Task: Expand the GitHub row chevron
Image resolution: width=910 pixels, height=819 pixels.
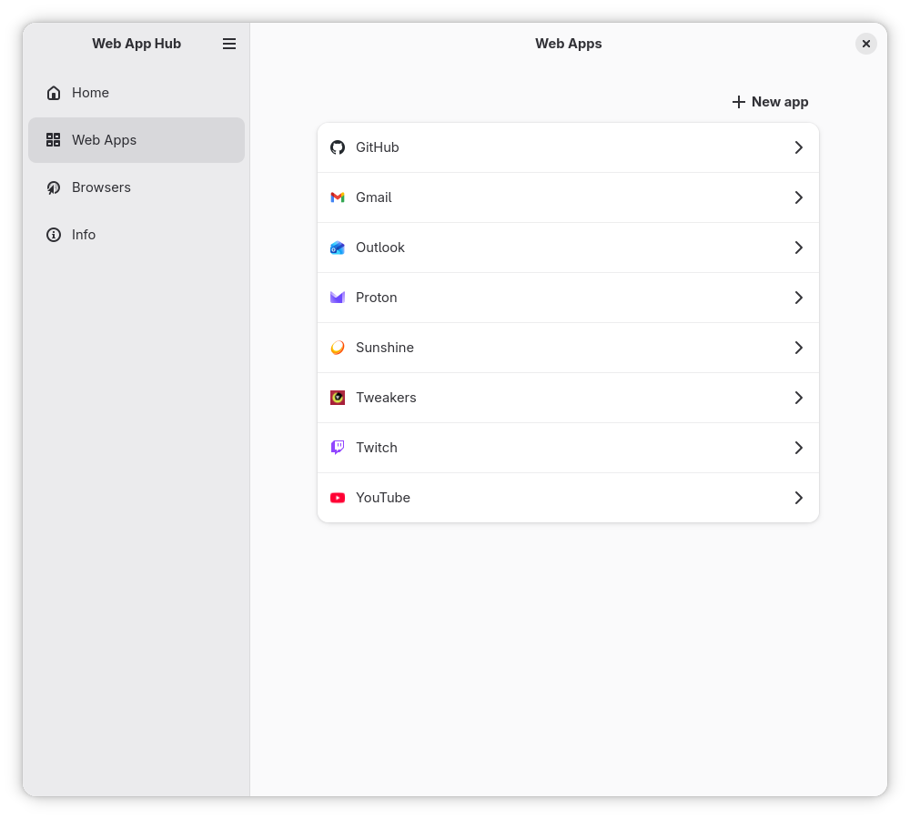Action: coord(798,147)
